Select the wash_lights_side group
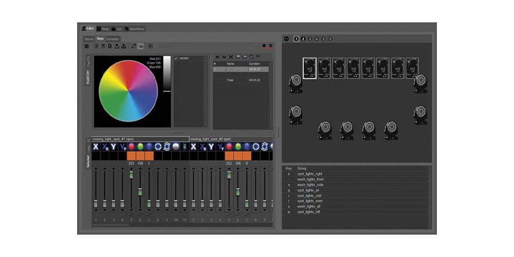Screen dimensions: 514x257 310,185
